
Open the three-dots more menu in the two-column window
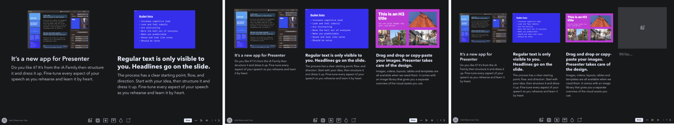tap(196, 120)
